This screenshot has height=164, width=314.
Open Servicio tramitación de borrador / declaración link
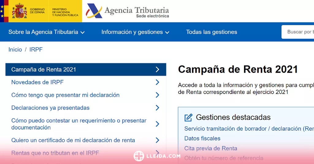coord(249,129)
